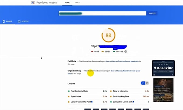Click the 3.7 s Largest Contentful Paint value
Viewport: 183px width, 110px height.
[105, 102]
